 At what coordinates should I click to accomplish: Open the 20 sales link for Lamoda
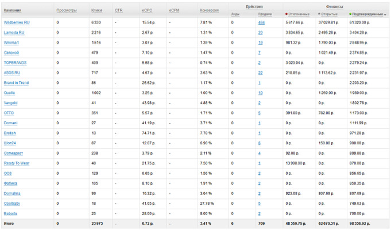[x=260, y=32]
